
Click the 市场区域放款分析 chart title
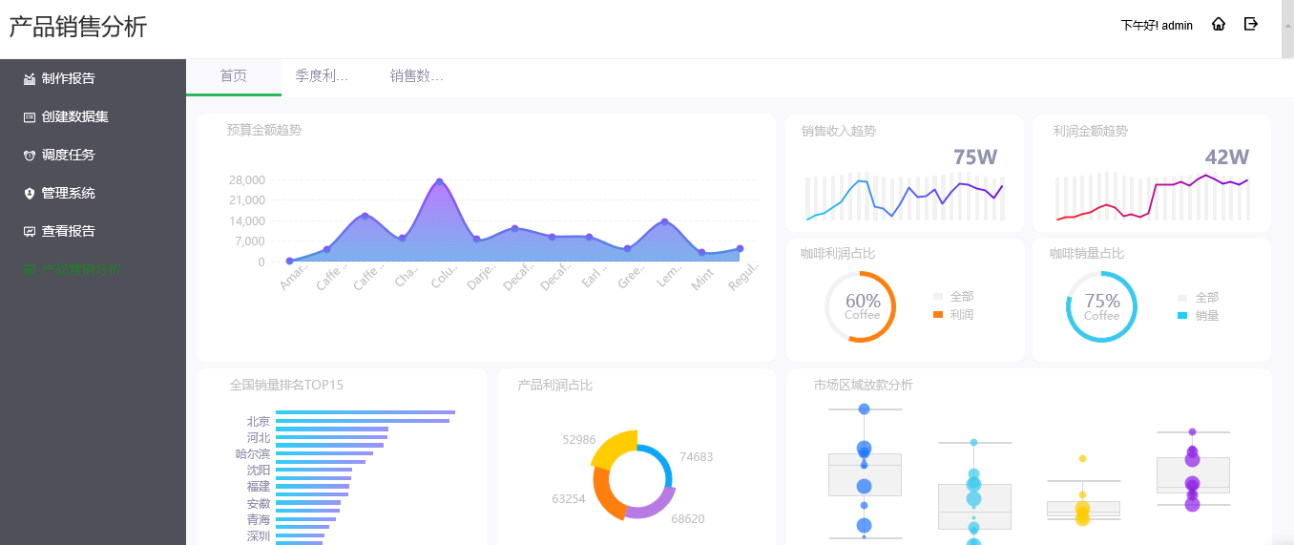point(864,385)
